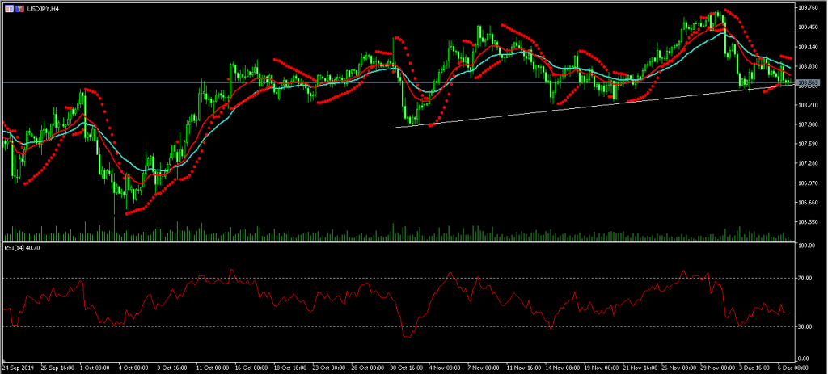
Task: Click the 4 Oct 00:00 time label
Action: click(134, 366)
